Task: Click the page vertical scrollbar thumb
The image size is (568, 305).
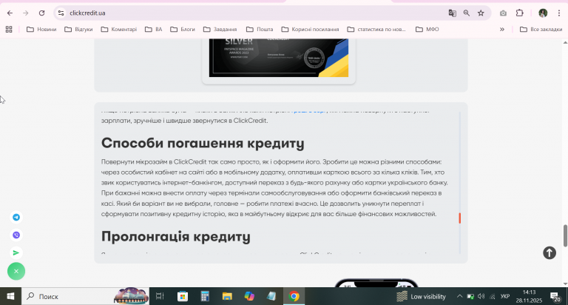Action: [x=565, y=235]
